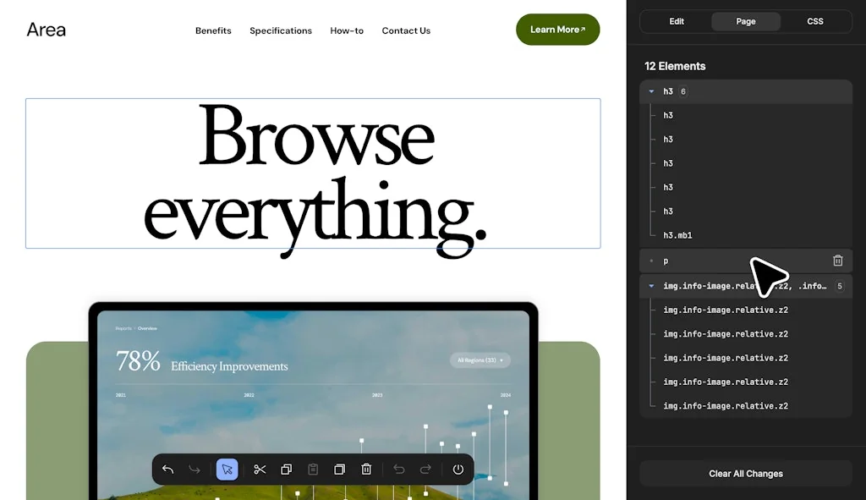Image resolution: width=866 pixels, height=500 pixels.
Task: Switch to the Edit tab
Action: pos(677,21)
